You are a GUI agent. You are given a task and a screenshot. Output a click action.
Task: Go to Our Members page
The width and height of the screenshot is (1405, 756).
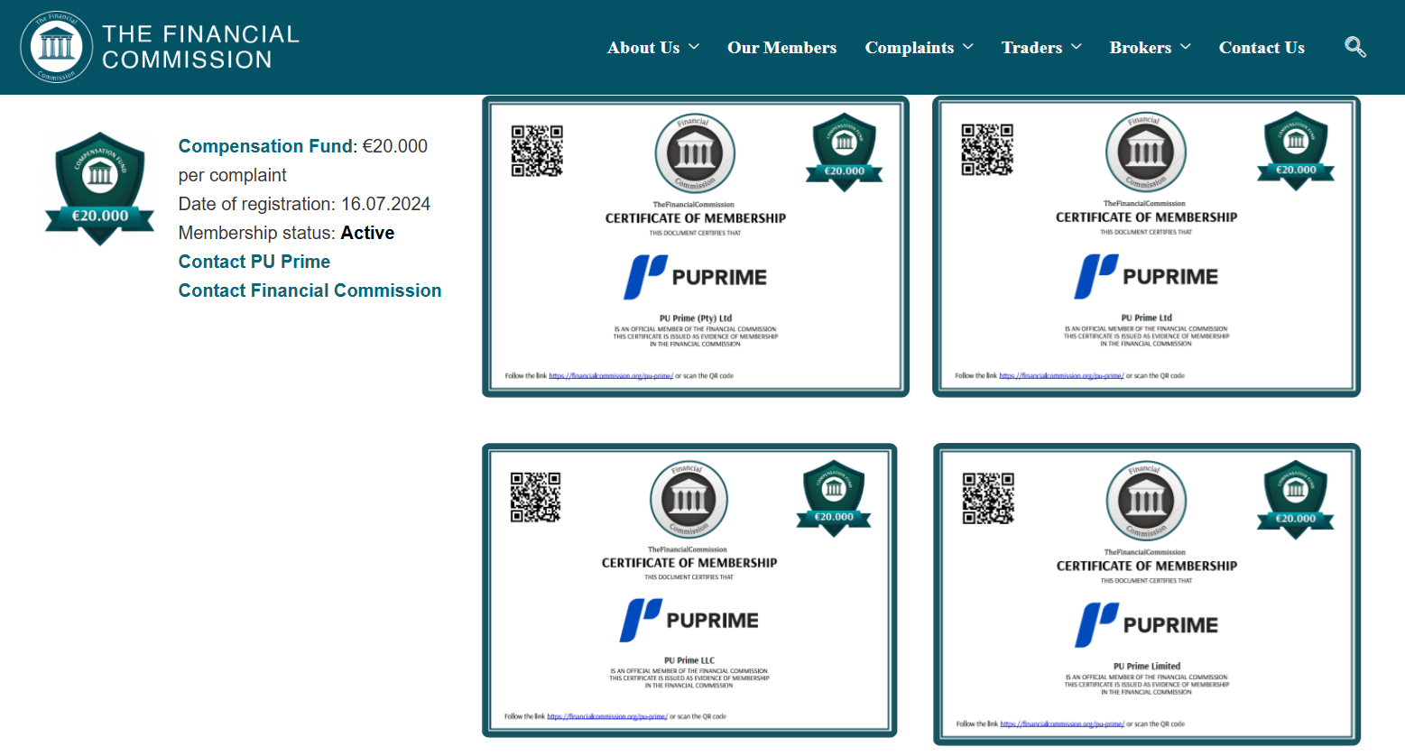pyautogui.click(x=781, y=48)
